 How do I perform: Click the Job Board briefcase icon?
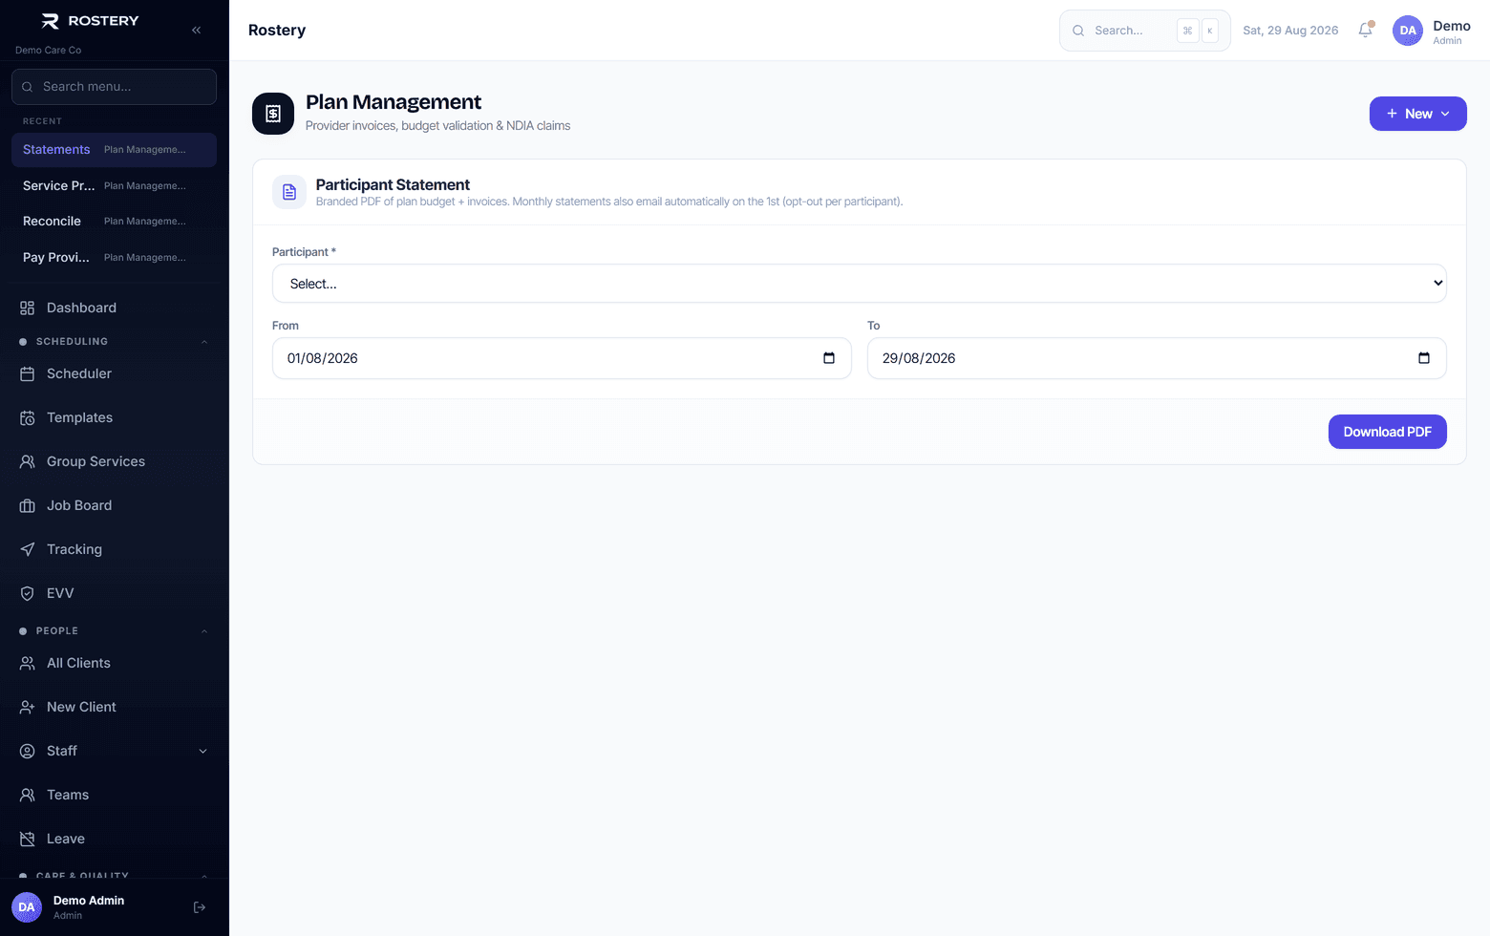tap(28, 505)
